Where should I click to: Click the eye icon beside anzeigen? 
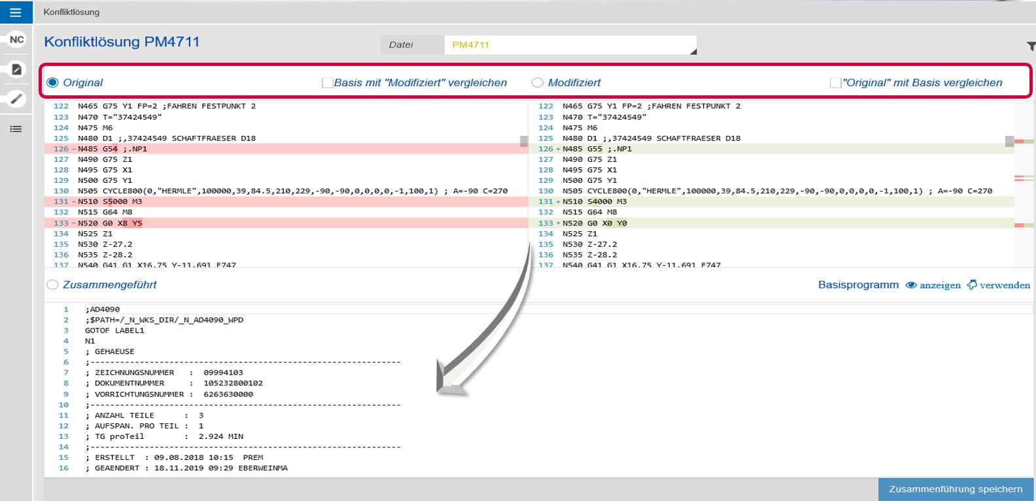910,285
